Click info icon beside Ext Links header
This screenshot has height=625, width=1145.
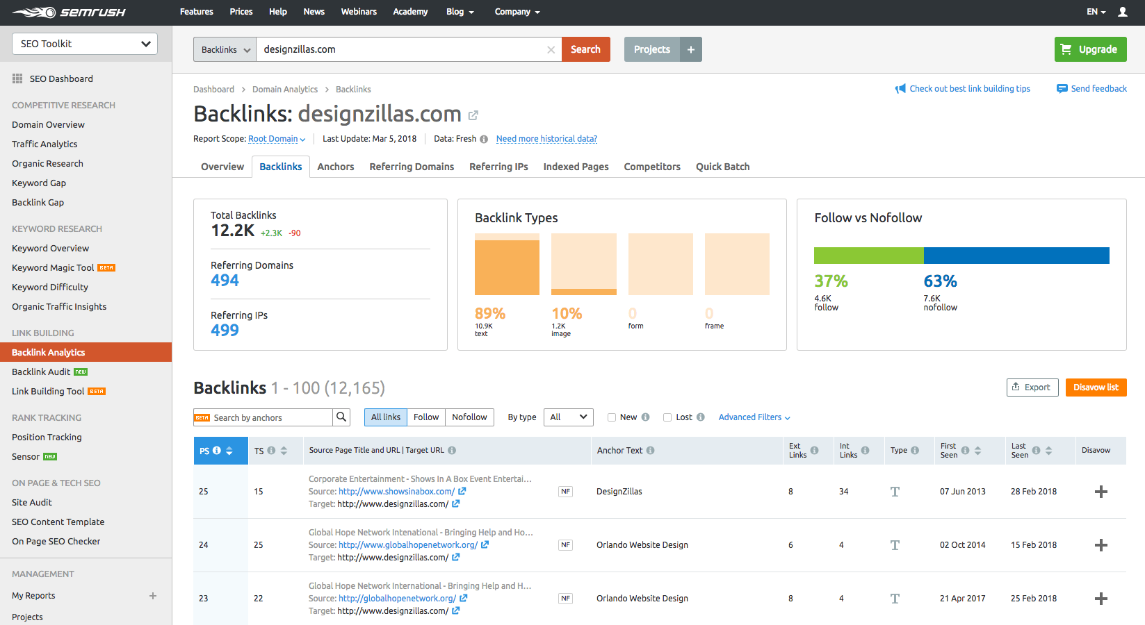pos(814,451)
